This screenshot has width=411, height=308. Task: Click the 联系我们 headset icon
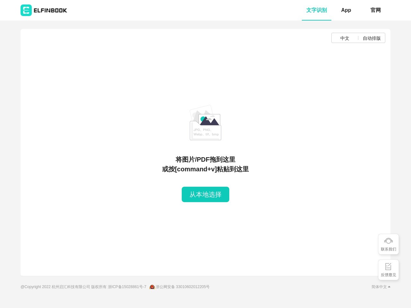click(389, 241)
